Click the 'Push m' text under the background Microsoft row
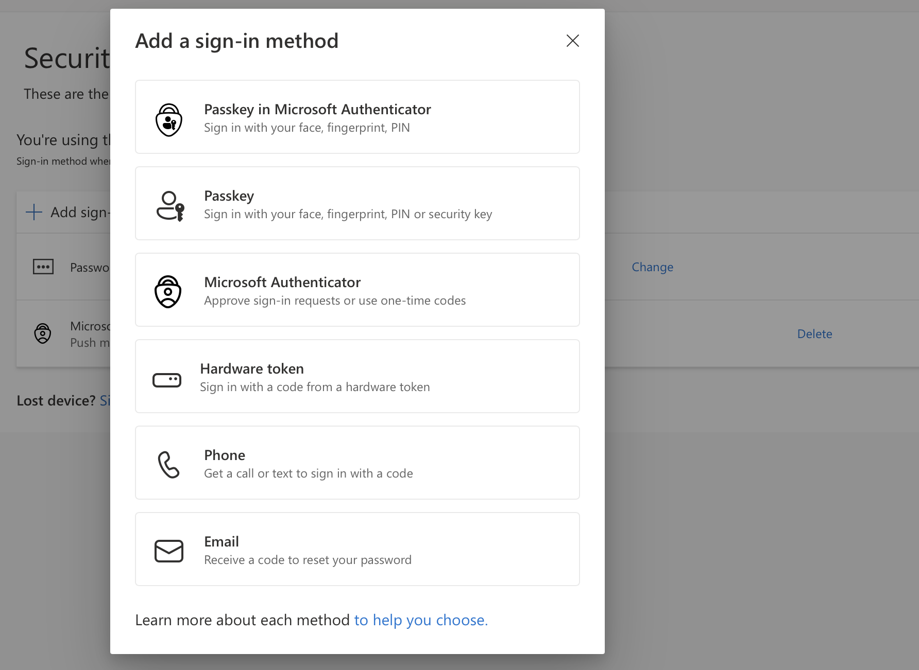 tap(90, 343)
